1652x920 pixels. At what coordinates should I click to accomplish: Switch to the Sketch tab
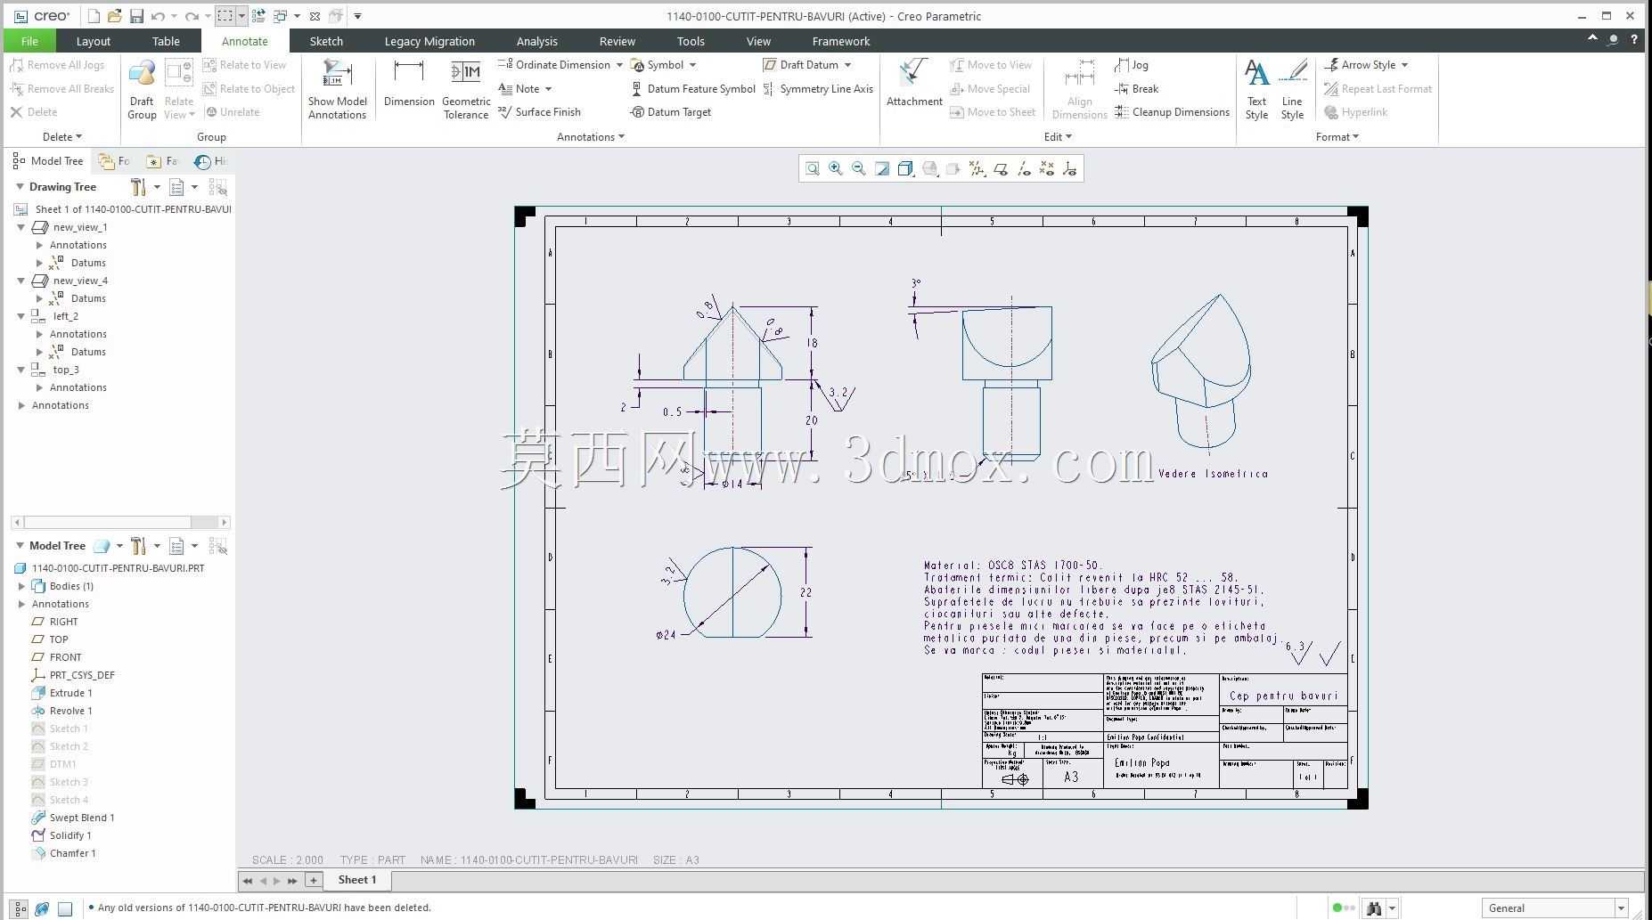pyautogui.click(x=326, y=41)
